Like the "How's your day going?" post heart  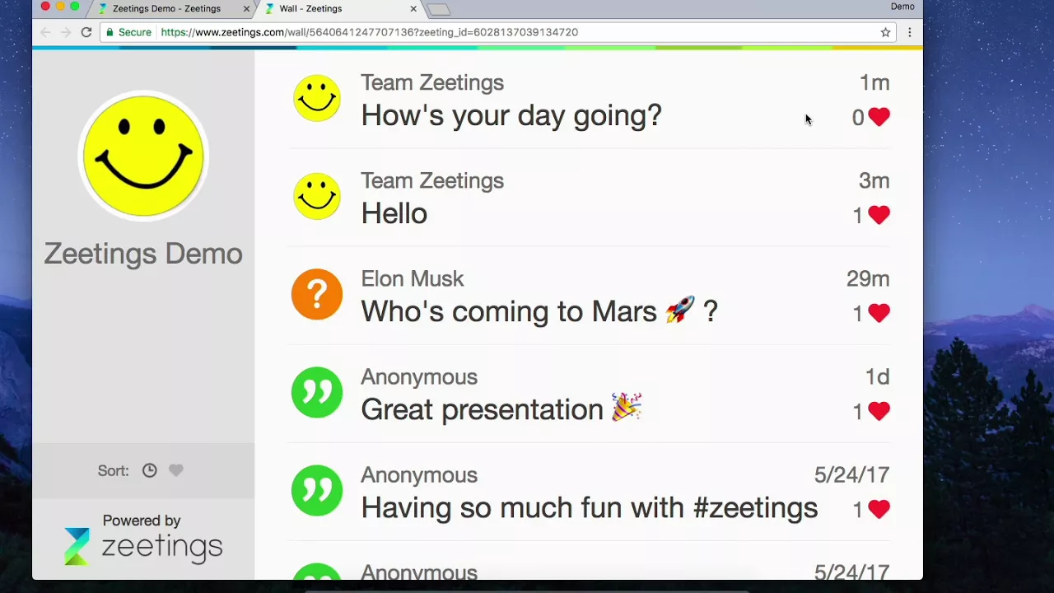point(879,117)
